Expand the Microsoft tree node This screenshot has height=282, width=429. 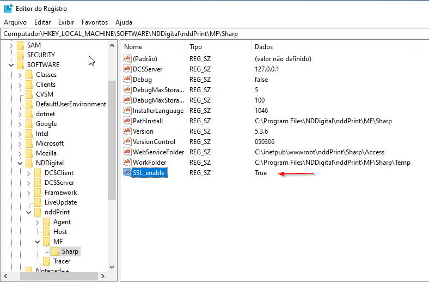[20, 143]
